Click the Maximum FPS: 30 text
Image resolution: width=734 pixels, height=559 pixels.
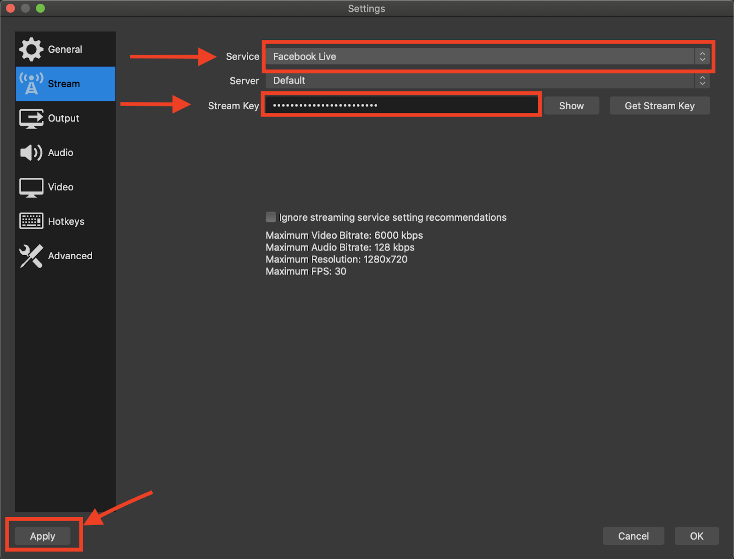pyautogui.click(x=306, y=271)
